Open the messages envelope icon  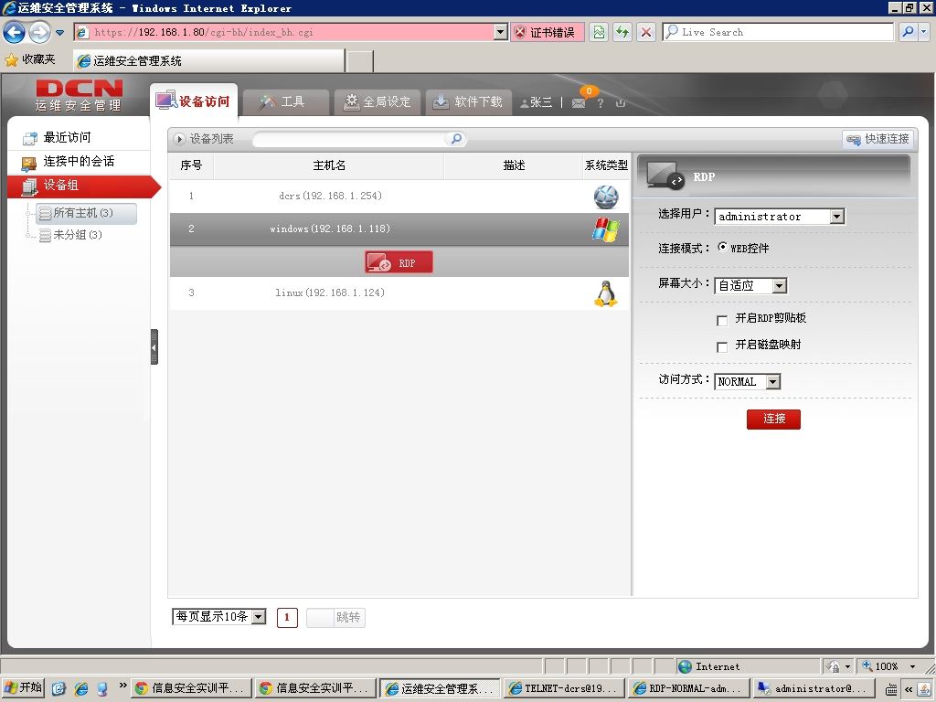[x=579, y=103]
